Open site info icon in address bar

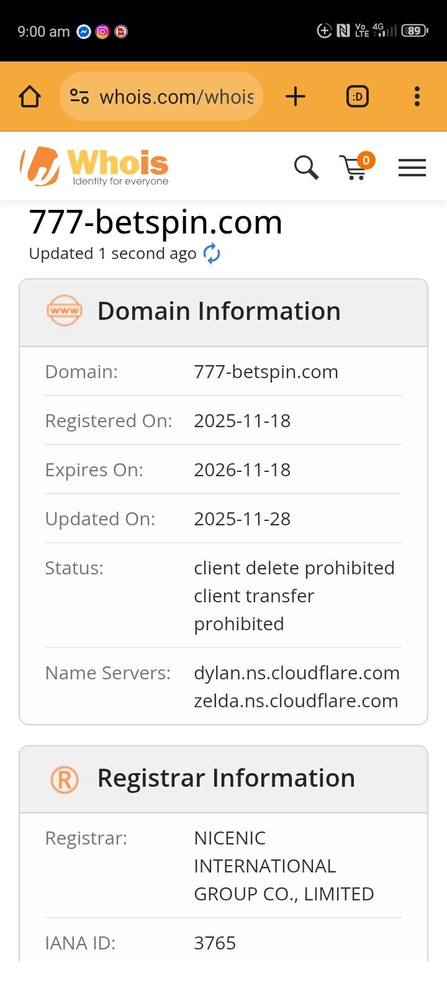tap(79, 96)
